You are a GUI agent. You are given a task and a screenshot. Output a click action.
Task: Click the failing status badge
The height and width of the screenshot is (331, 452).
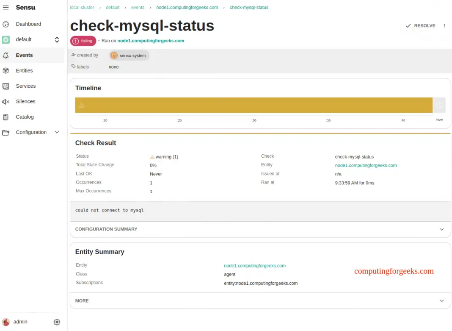83,41
